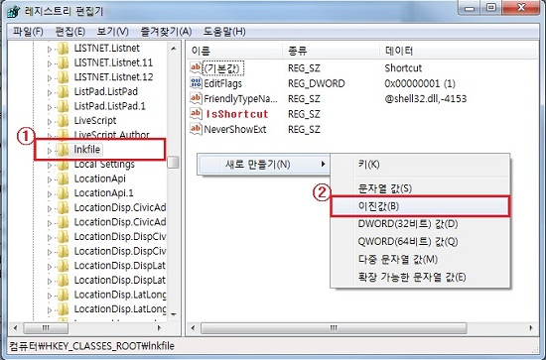546x360 pixels.
Task: Expand the LocationApi key
Action: pyautogui.click(x=50, y=180)
